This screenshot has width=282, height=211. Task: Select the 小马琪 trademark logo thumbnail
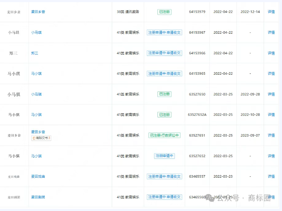click(x=14, y=32)
